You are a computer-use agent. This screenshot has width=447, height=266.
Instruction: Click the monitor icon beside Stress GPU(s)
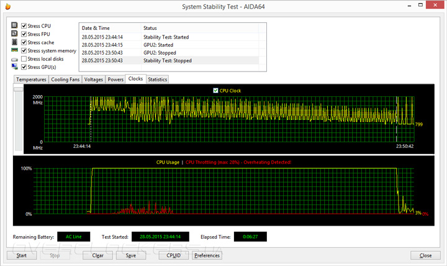click(x=14, y=66)
